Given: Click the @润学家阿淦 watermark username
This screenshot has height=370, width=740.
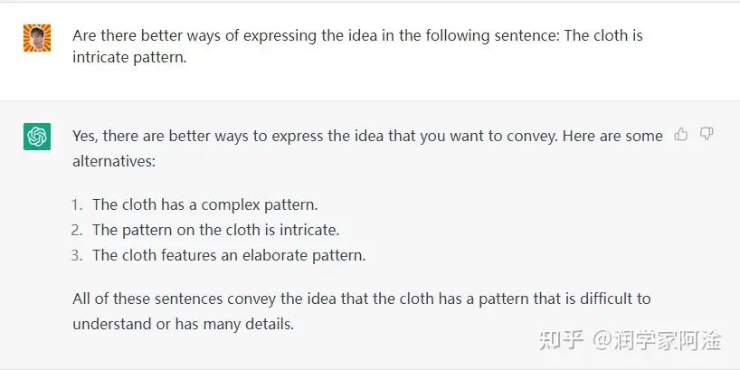Looking at the screenshot, I should 657,340.
